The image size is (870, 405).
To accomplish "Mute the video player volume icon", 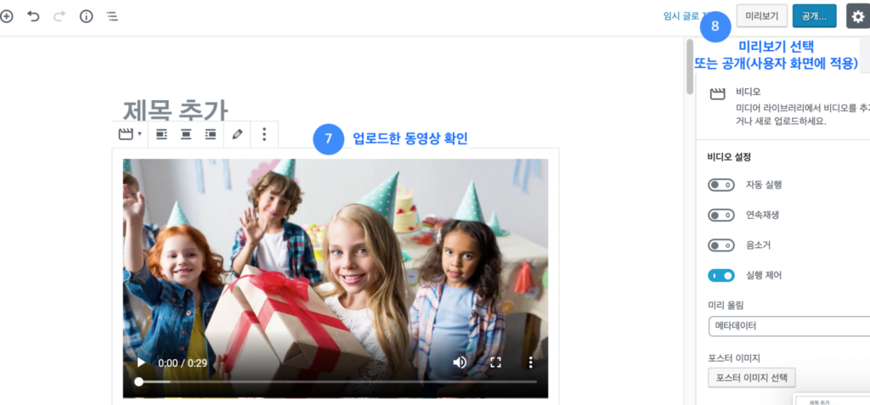I will pyautogui.click(x=460, y=363).
